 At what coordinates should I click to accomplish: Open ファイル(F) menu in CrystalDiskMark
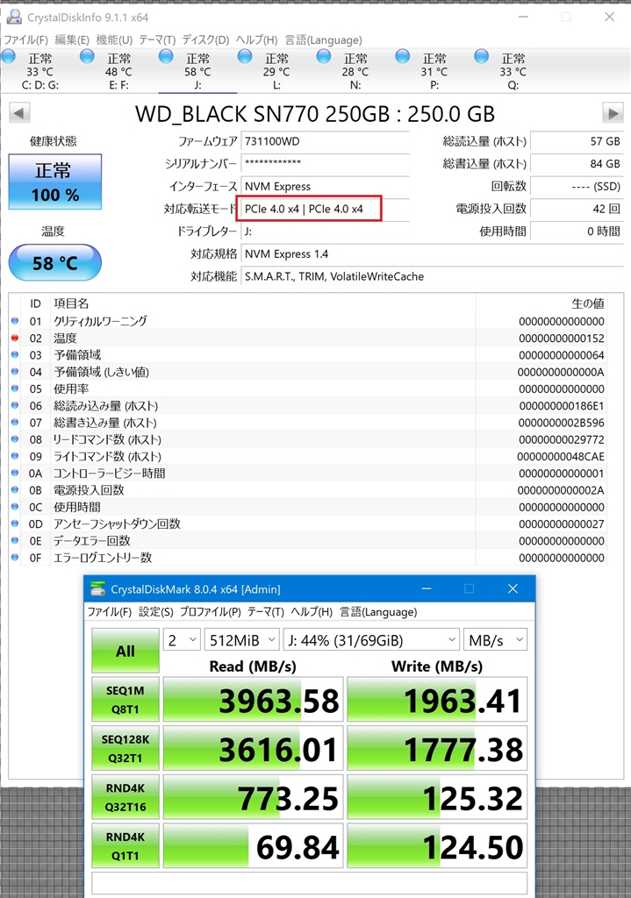coord(110,611)
